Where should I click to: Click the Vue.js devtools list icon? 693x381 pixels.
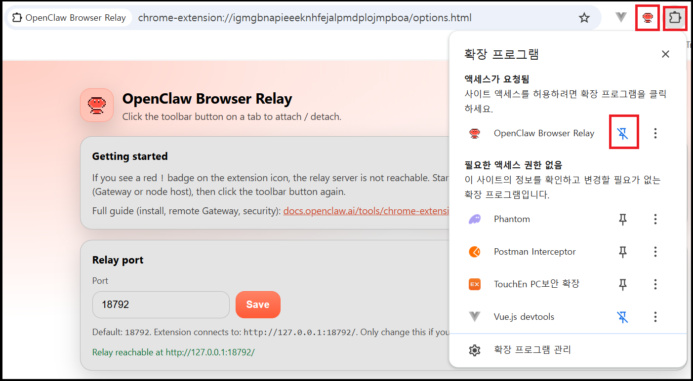475,317
